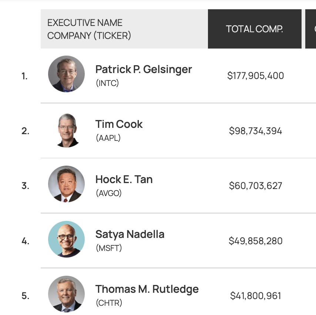Click the avatar in the Satya Nadella row
316x315 pixels.
[67, 239]
